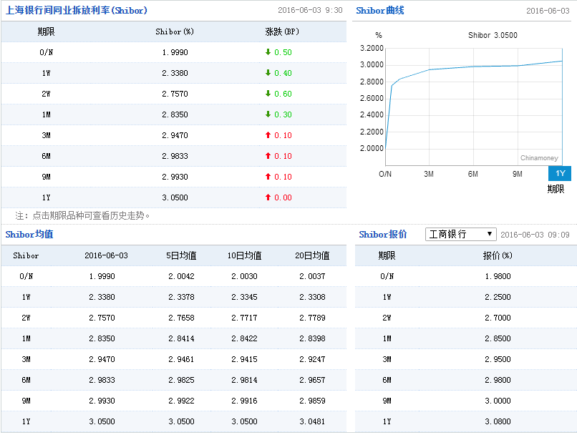This screenshot has width=577, height=435.
Task: Click the green down arrow for 1W
Action: tap(268, 73)
